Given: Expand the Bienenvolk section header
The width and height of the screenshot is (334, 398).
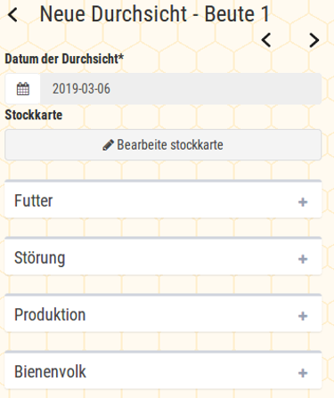Looking at the screenshot, I should point(163,370).
